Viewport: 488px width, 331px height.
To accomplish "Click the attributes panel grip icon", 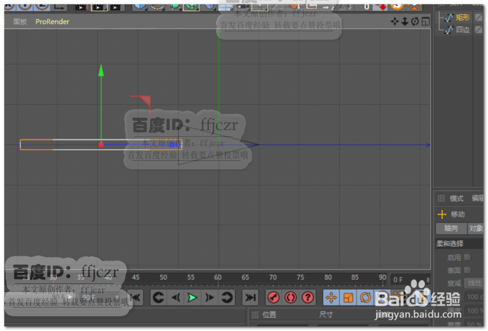I will pyautogui.click(x=441, y=198).
